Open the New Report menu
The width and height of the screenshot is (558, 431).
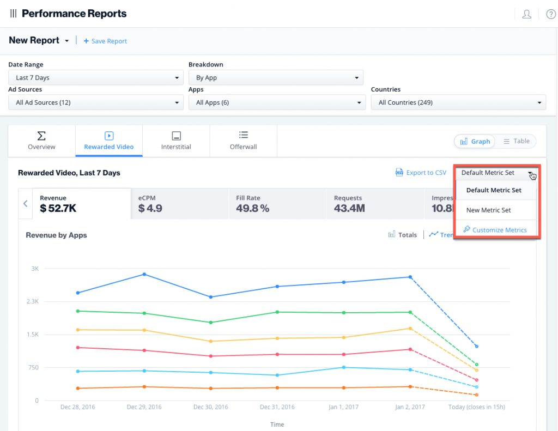pos(39,40)
